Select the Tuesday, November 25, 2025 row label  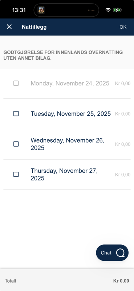(x=70, y=113)
